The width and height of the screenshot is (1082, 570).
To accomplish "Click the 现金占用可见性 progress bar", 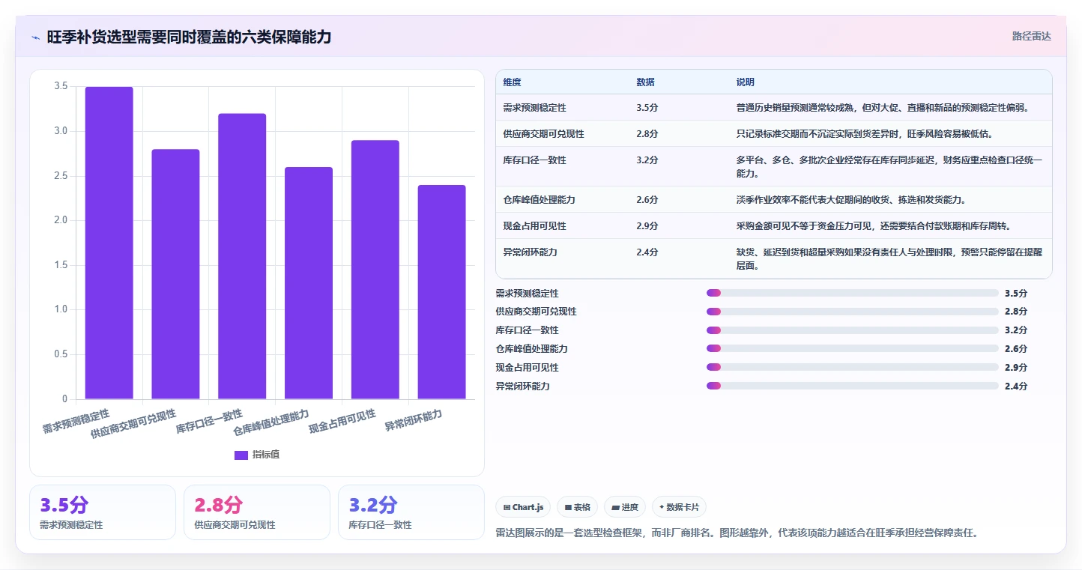I will (x=853, y=367).
